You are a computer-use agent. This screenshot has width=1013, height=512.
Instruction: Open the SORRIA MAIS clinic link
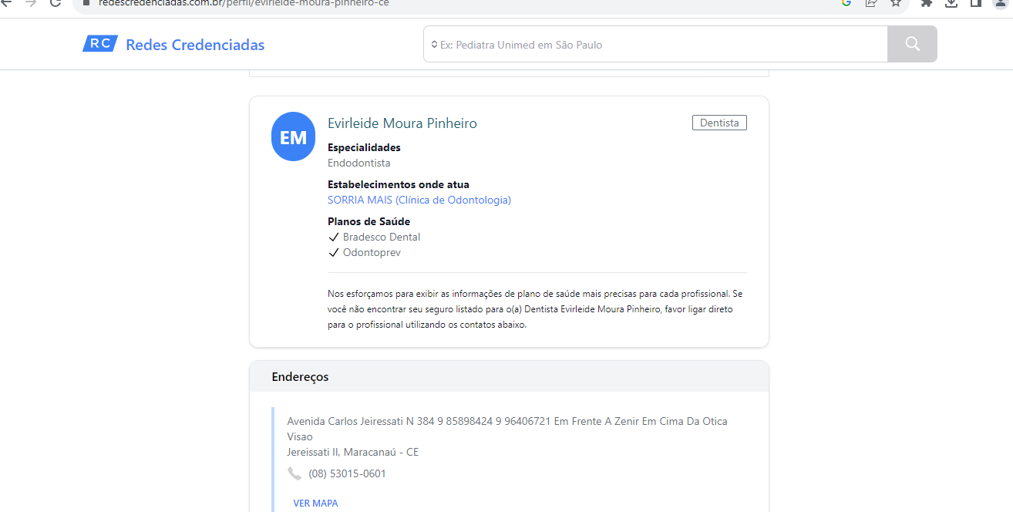[419, 200]
